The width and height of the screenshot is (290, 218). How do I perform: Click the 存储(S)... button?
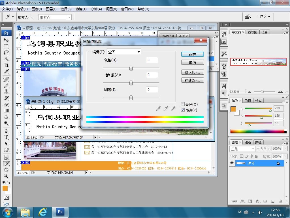(193, 80)
